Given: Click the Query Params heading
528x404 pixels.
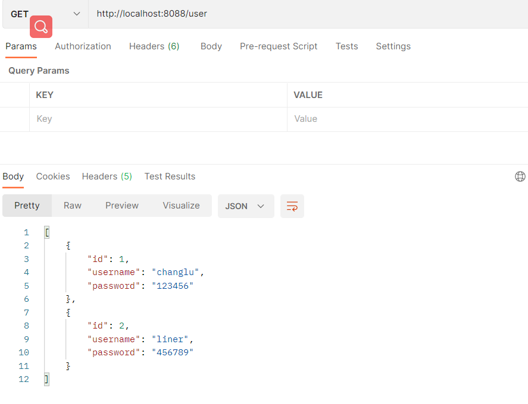Looking at the screenshot, I should [39, 71].
